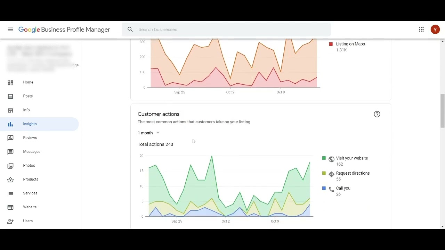
Task: Click the Products basket icon
Action: click(10, 180)
